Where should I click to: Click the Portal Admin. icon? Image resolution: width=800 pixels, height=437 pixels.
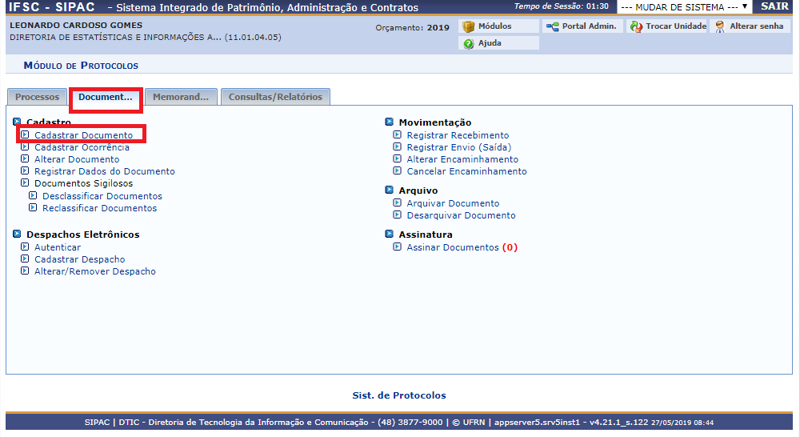click(x=552, y=26)
